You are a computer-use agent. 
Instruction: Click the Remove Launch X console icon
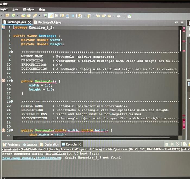coord(172,144)
